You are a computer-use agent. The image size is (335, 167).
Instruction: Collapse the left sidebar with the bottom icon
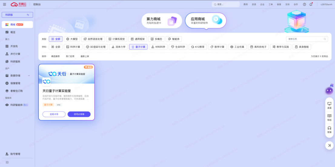[7, 162]
